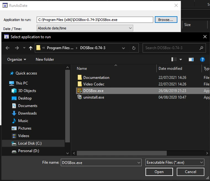Click DOSBox-0.74-3 breadcrumb segment
210x181 pixels.
point(93,48)
